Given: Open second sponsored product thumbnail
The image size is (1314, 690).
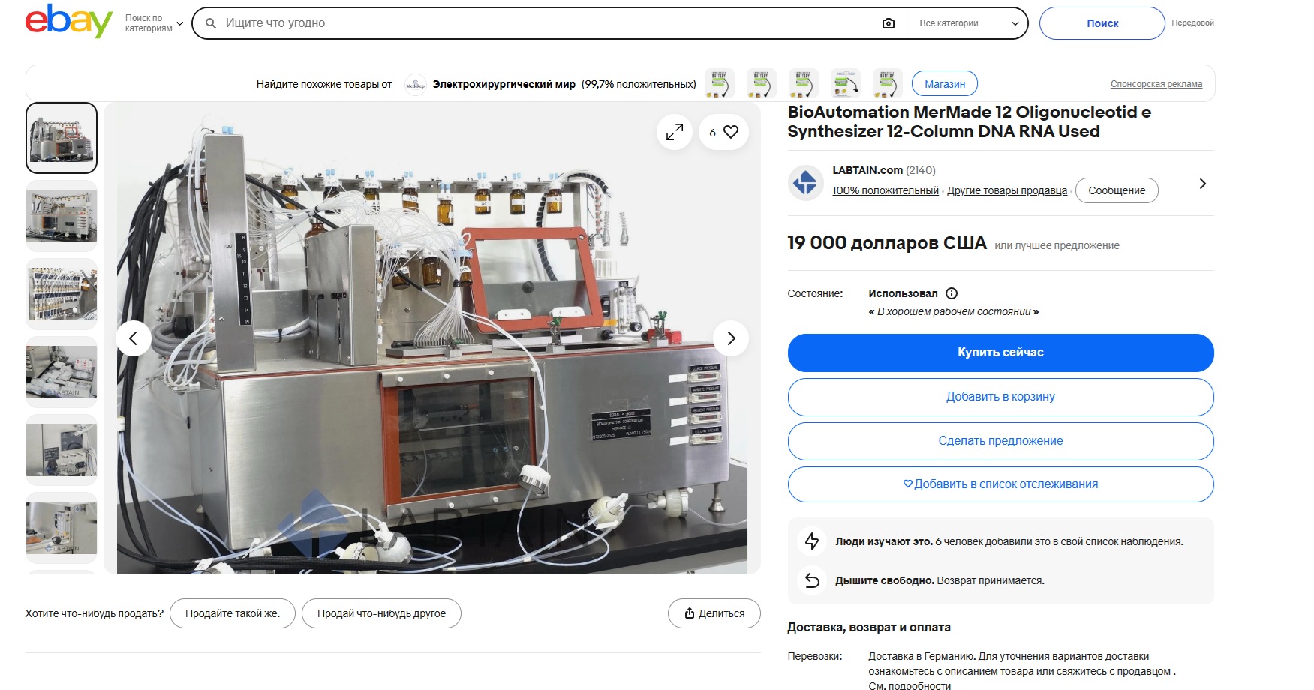Looking at the screenshot, I should coord(761,84).
